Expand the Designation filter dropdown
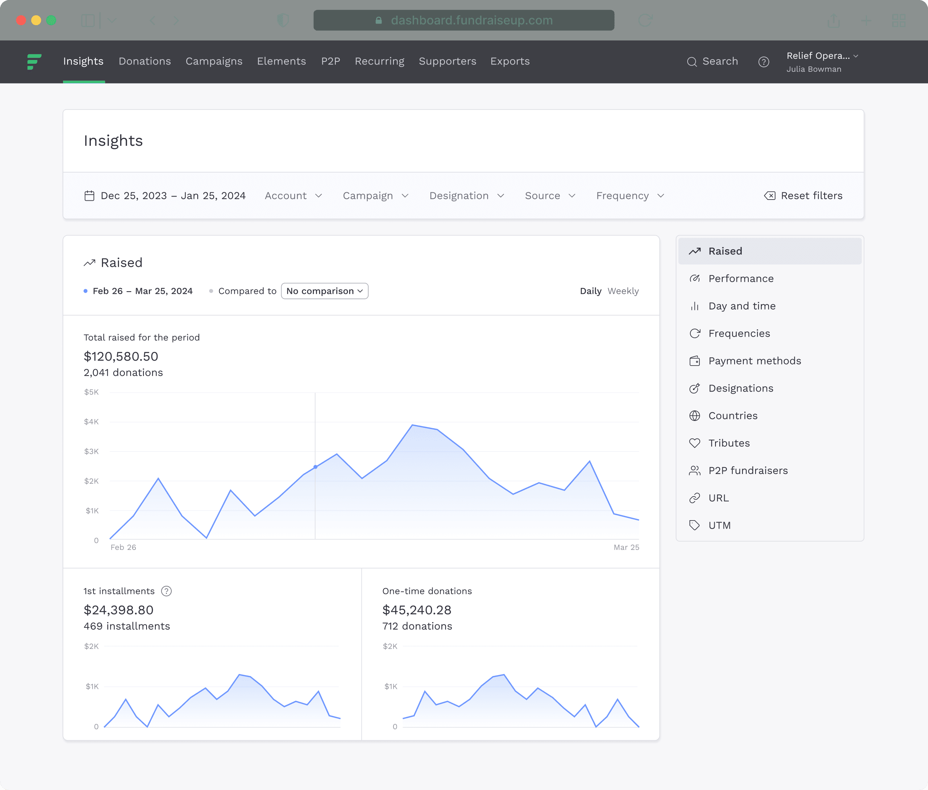This screenshot has width=928, height=790. coord(467,196)
